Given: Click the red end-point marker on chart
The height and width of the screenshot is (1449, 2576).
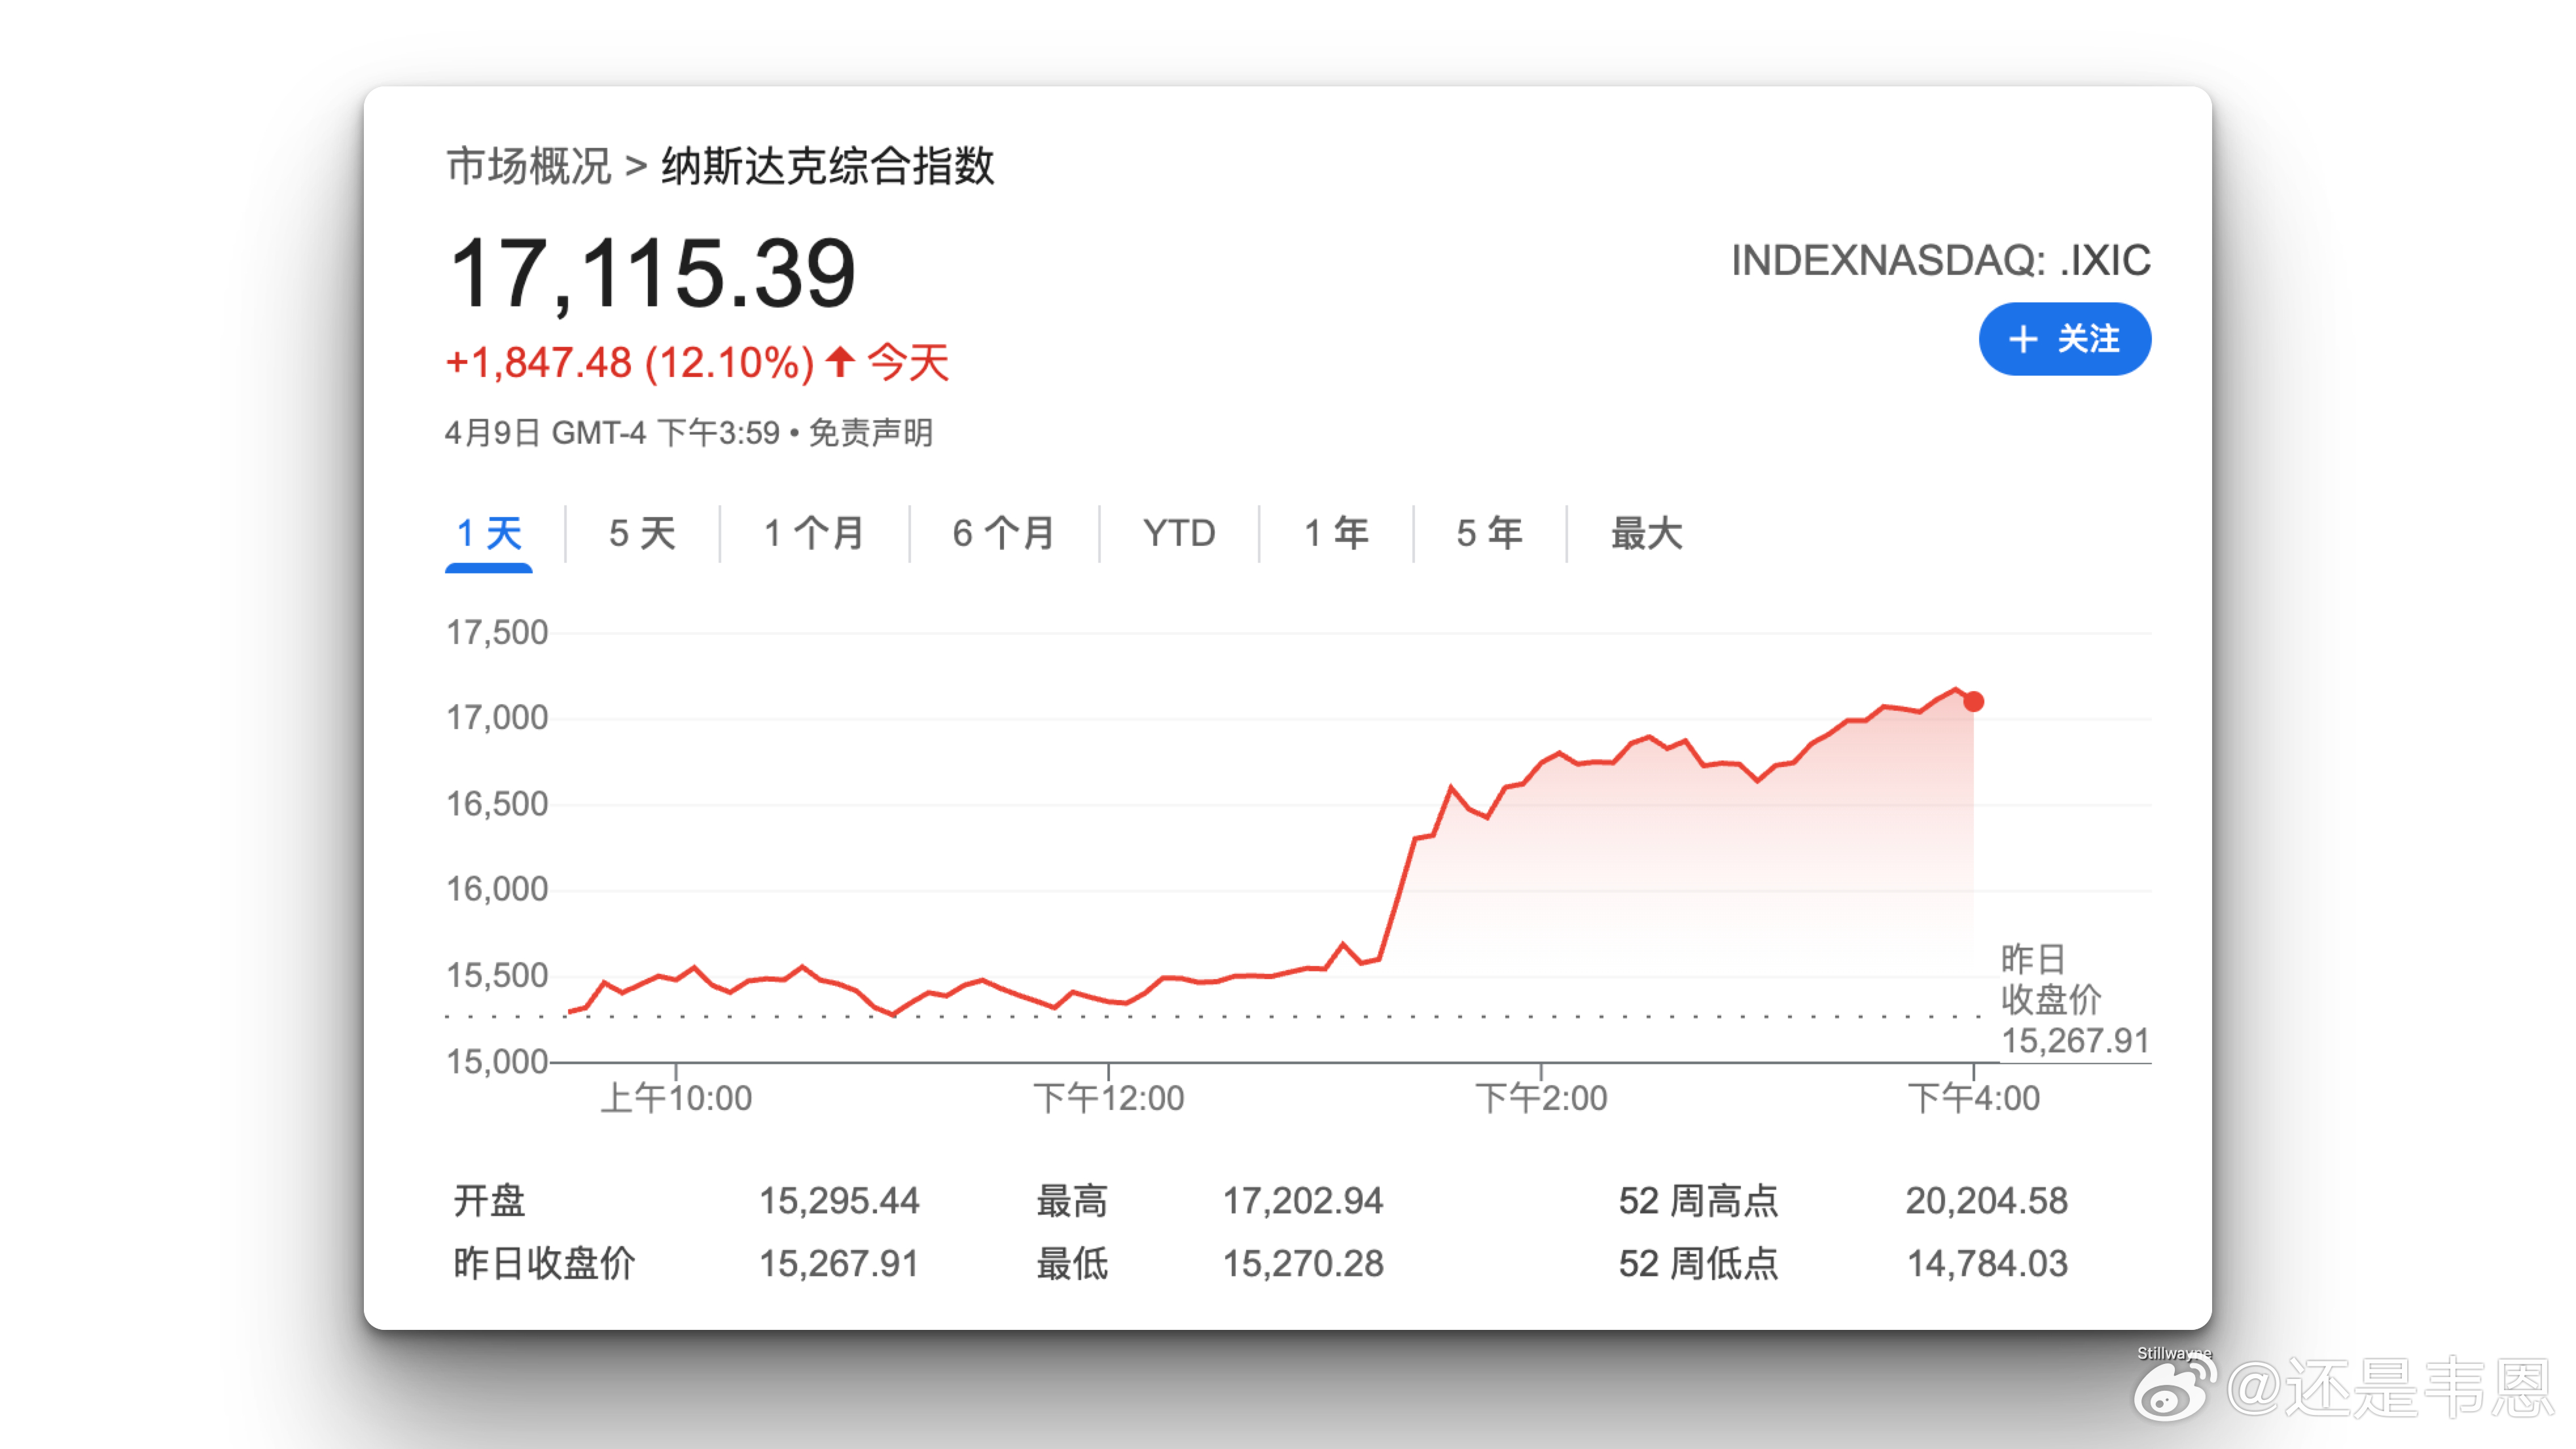Looking at the screenshot, I should [1973, 702].
